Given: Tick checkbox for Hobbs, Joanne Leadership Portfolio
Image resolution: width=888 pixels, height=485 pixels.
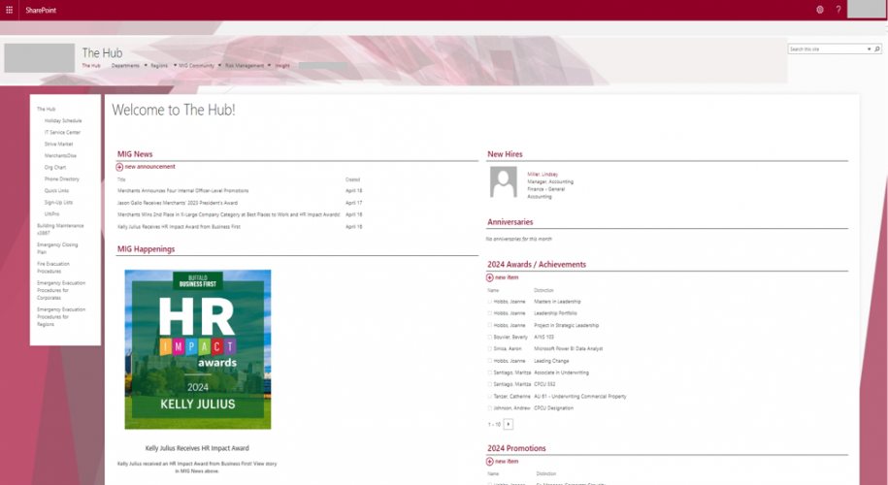Looking at the screenshot, I should tap(490, 313).
